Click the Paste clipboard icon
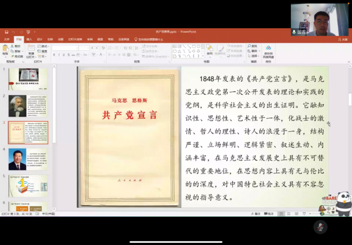This screenshot has height=245, width=352. (5, 48)
